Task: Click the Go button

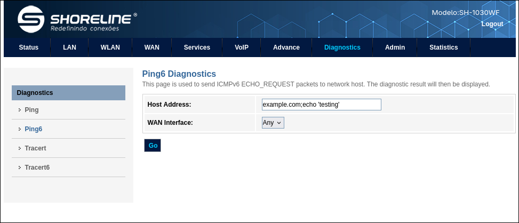Action: pyautogui.click(x=153, y=146)
